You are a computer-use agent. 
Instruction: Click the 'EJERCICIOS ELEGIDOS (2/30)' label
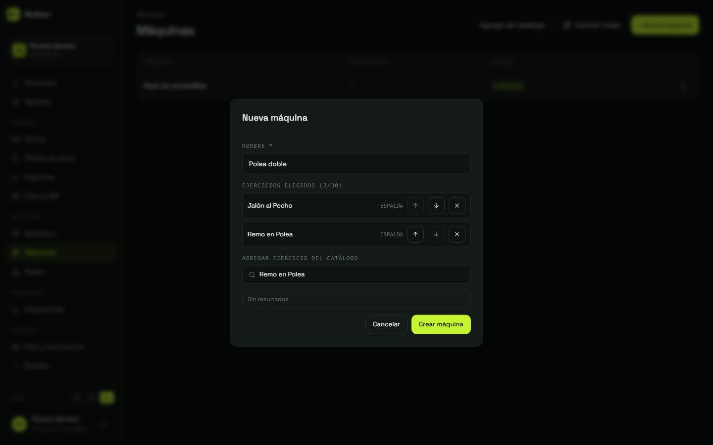(292, 185)
